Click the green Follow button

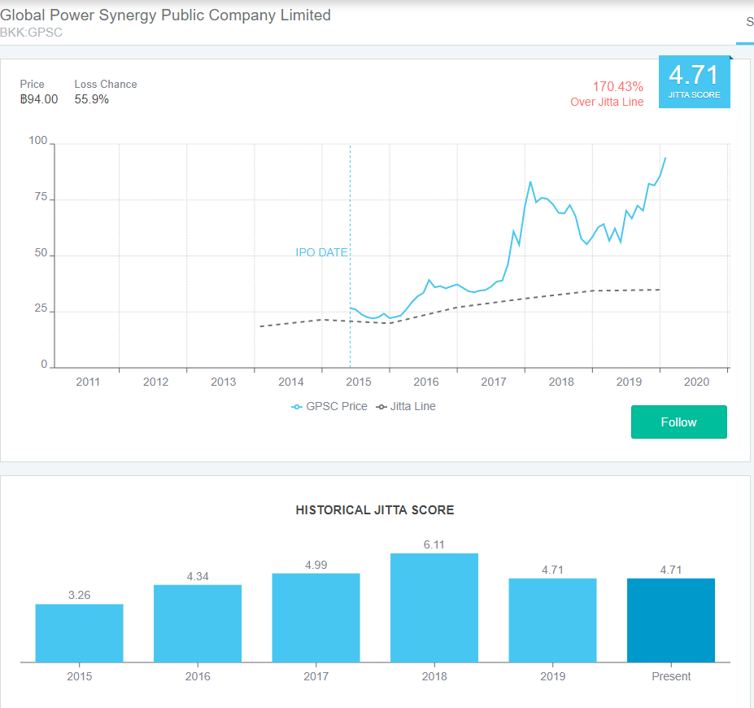coord(678,422)
